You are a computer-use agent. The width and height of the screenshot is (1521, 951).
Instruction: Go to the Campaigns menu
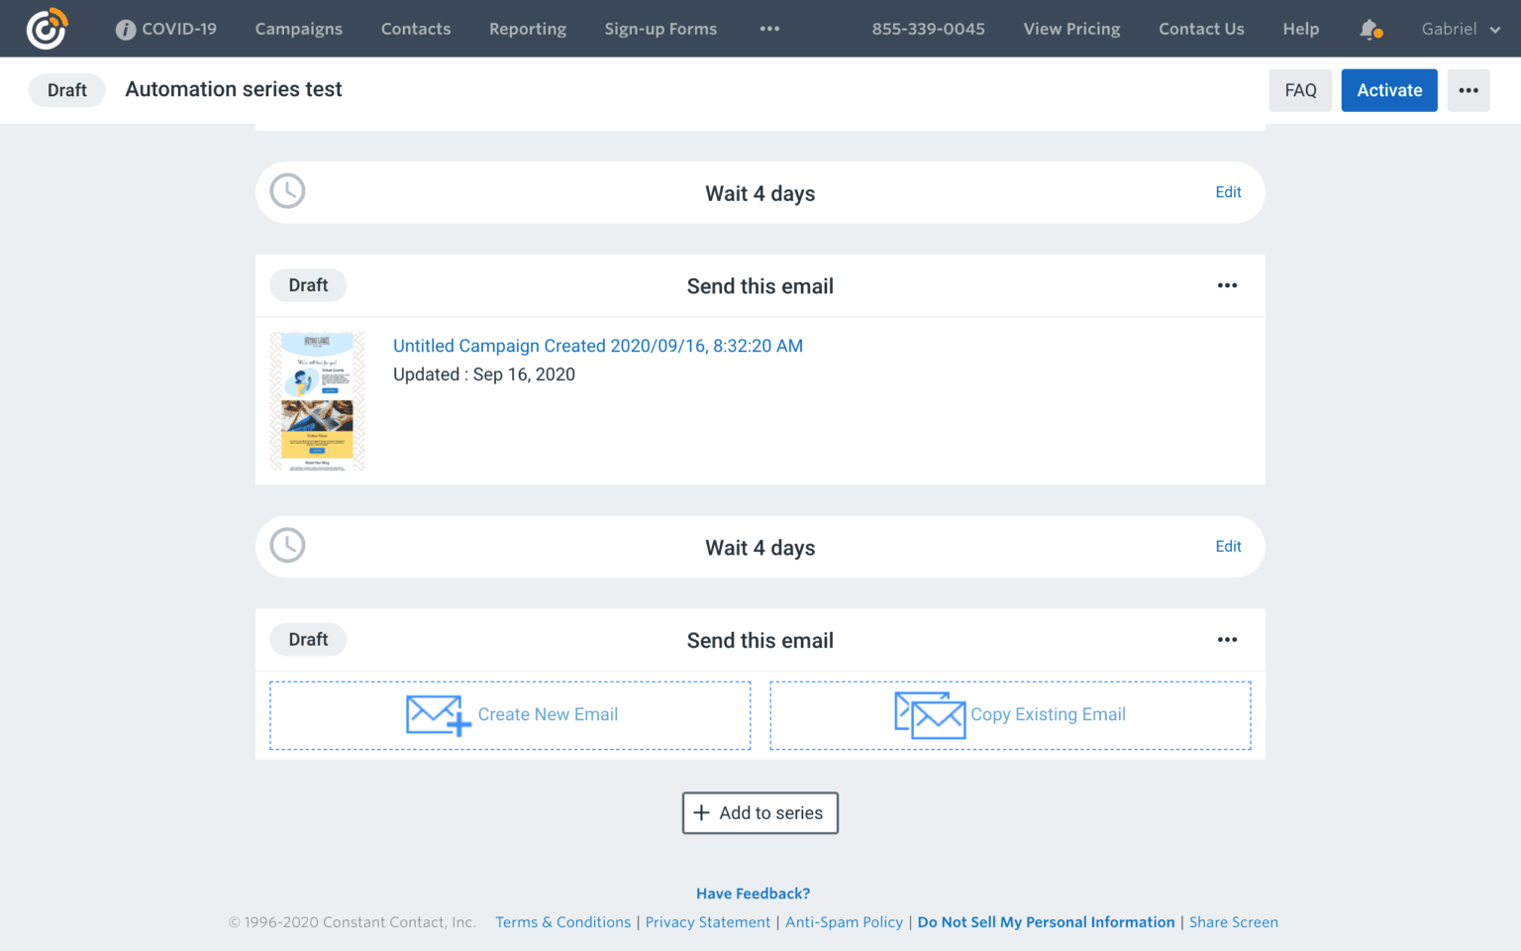[298, 29]
